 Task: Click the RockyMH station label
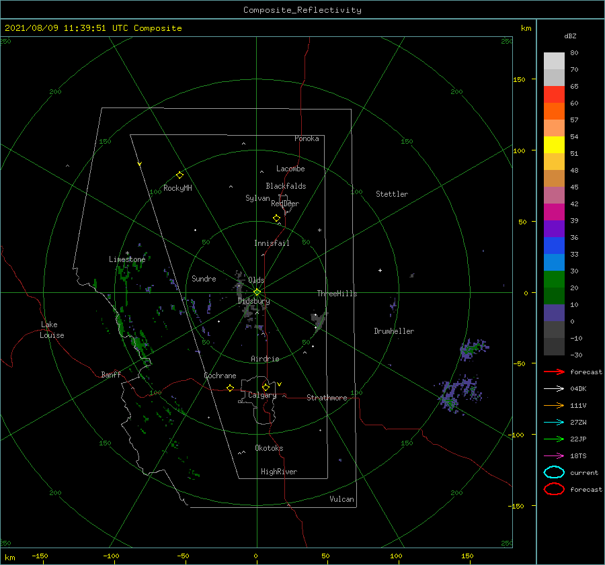coord(177,188)
